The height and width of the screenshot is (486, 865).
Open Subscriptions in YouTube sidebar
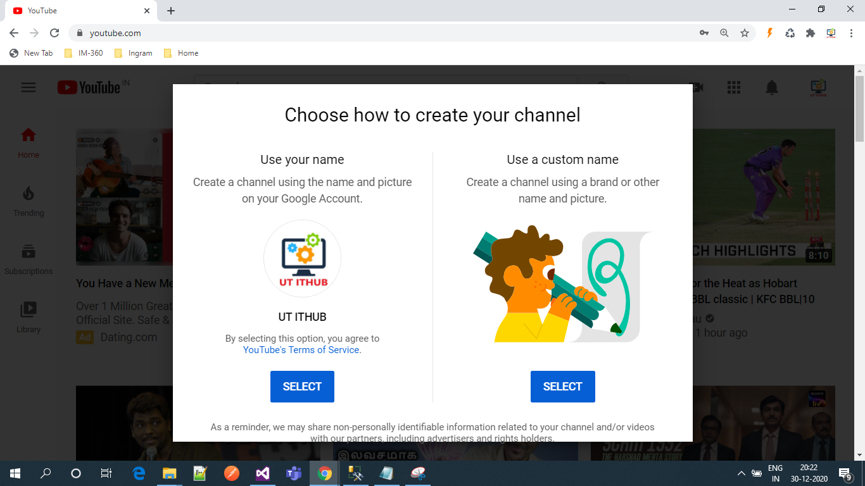tap(28, 259)
